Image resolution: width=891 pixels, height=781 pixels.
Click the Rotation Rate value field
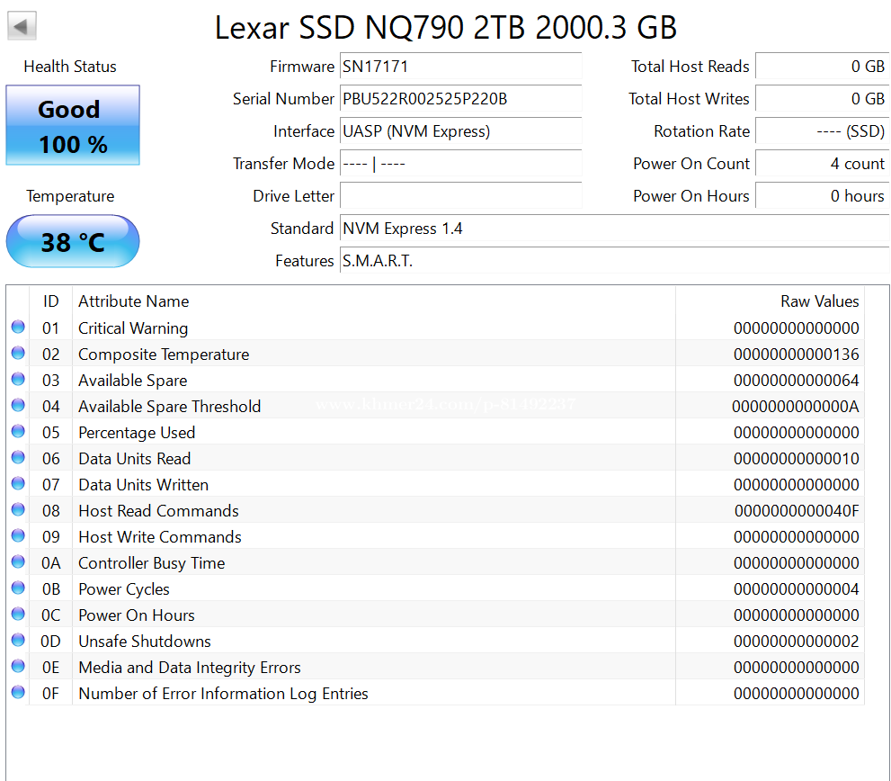[823, 131]
